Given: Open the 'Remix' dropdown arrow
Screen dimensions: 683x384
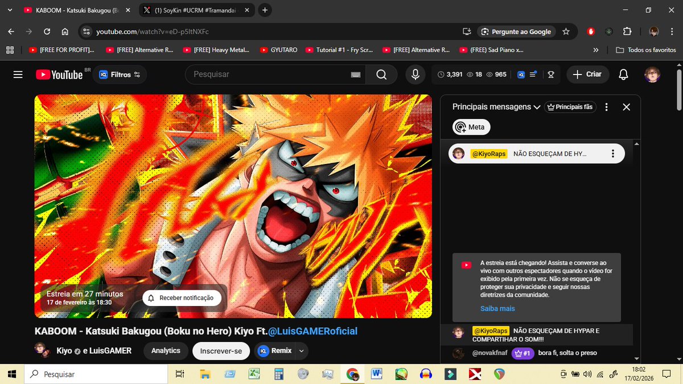Looking at the screenshot, I should click(x=302, y=350).
